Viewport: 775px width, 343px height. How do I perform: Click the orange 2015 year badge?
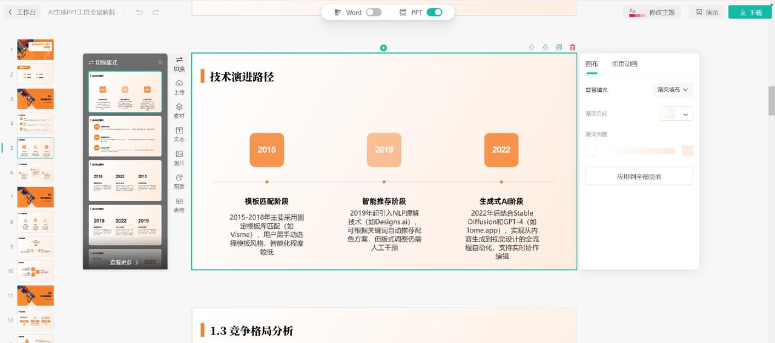(x=266, y=150)
